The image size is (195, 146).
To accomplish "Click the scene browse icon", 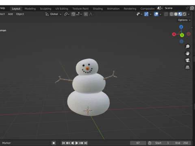I will coord(160,8).
